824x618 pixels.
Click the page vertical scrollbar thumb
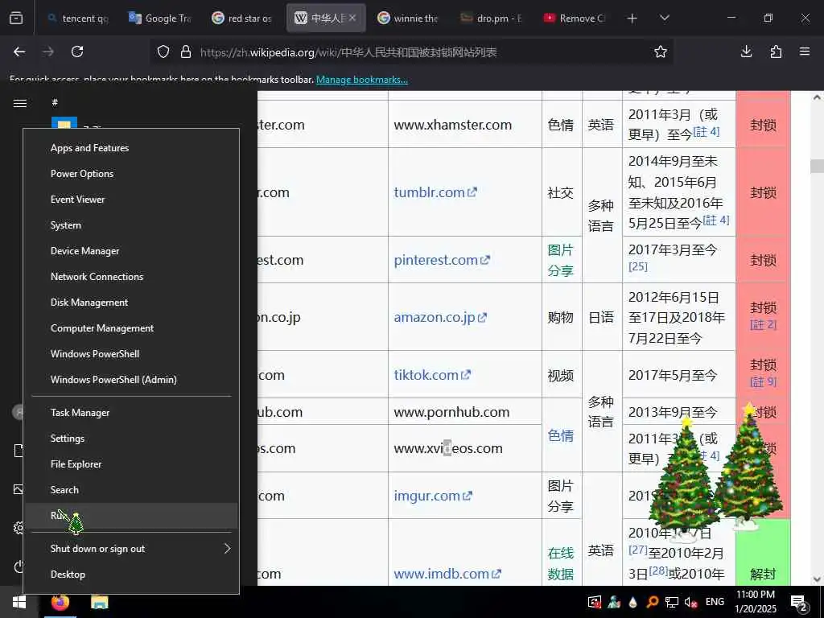[817, 166]
